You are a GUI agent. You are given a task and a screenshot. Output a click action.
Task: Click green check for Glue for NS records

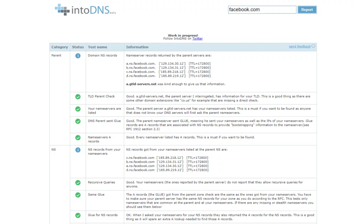(78, 215)
